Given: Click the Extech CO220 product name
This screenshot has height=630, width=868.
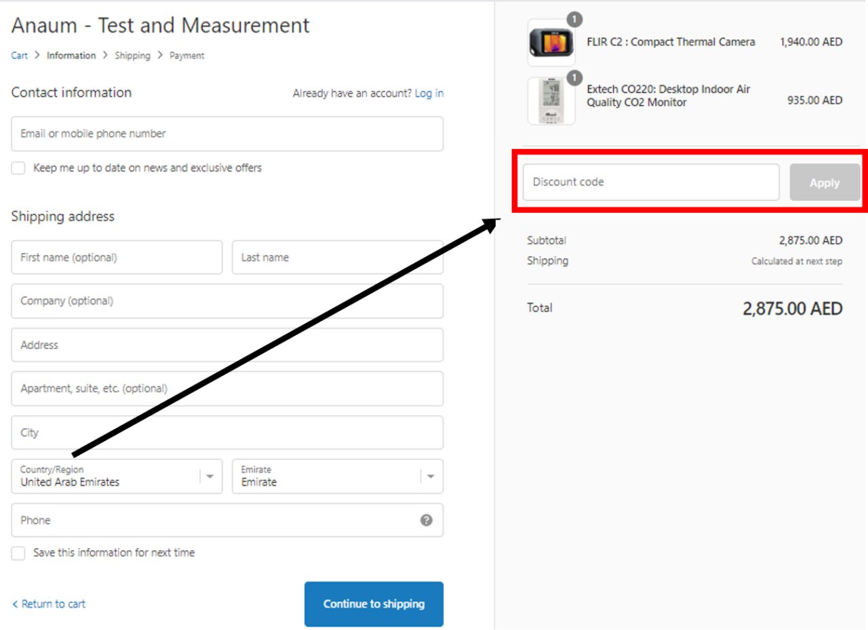Looking at the screenshot, I should (669, 96).
